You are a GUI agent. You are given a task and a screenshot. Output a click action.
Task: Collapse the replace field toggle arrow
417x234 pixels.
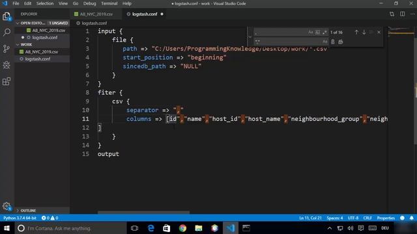pos(250,37)
